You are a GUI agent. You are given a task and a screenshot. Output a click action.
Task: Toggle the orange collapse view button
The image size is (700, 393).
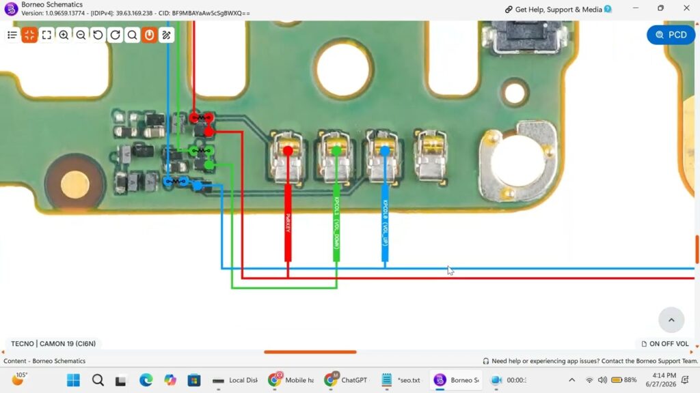pyautogui.click(x=29, y=35)
